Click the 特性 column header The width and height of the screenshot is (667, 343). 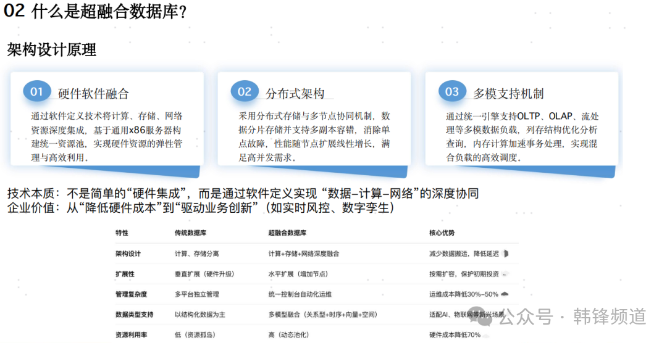(122, 233)
